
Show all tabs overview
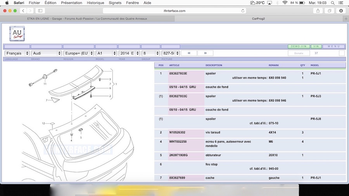pos(330,11)
